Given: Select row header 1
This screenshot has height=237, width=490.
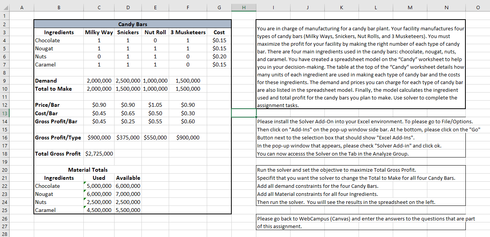Looking at the screenshot, I should tap(4, 16).
